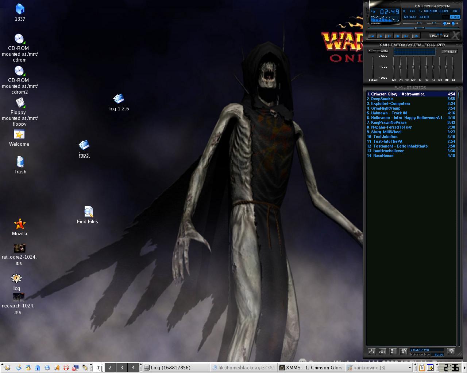The image size is (467, 373).
Task: Click the panel clock showing 2:36
Action: pyautogui.click(x=450, y=368)
